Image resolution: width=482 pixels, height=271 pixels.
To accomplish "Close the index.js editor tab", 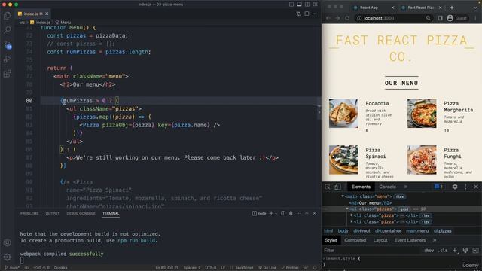I will pos(47,14).
